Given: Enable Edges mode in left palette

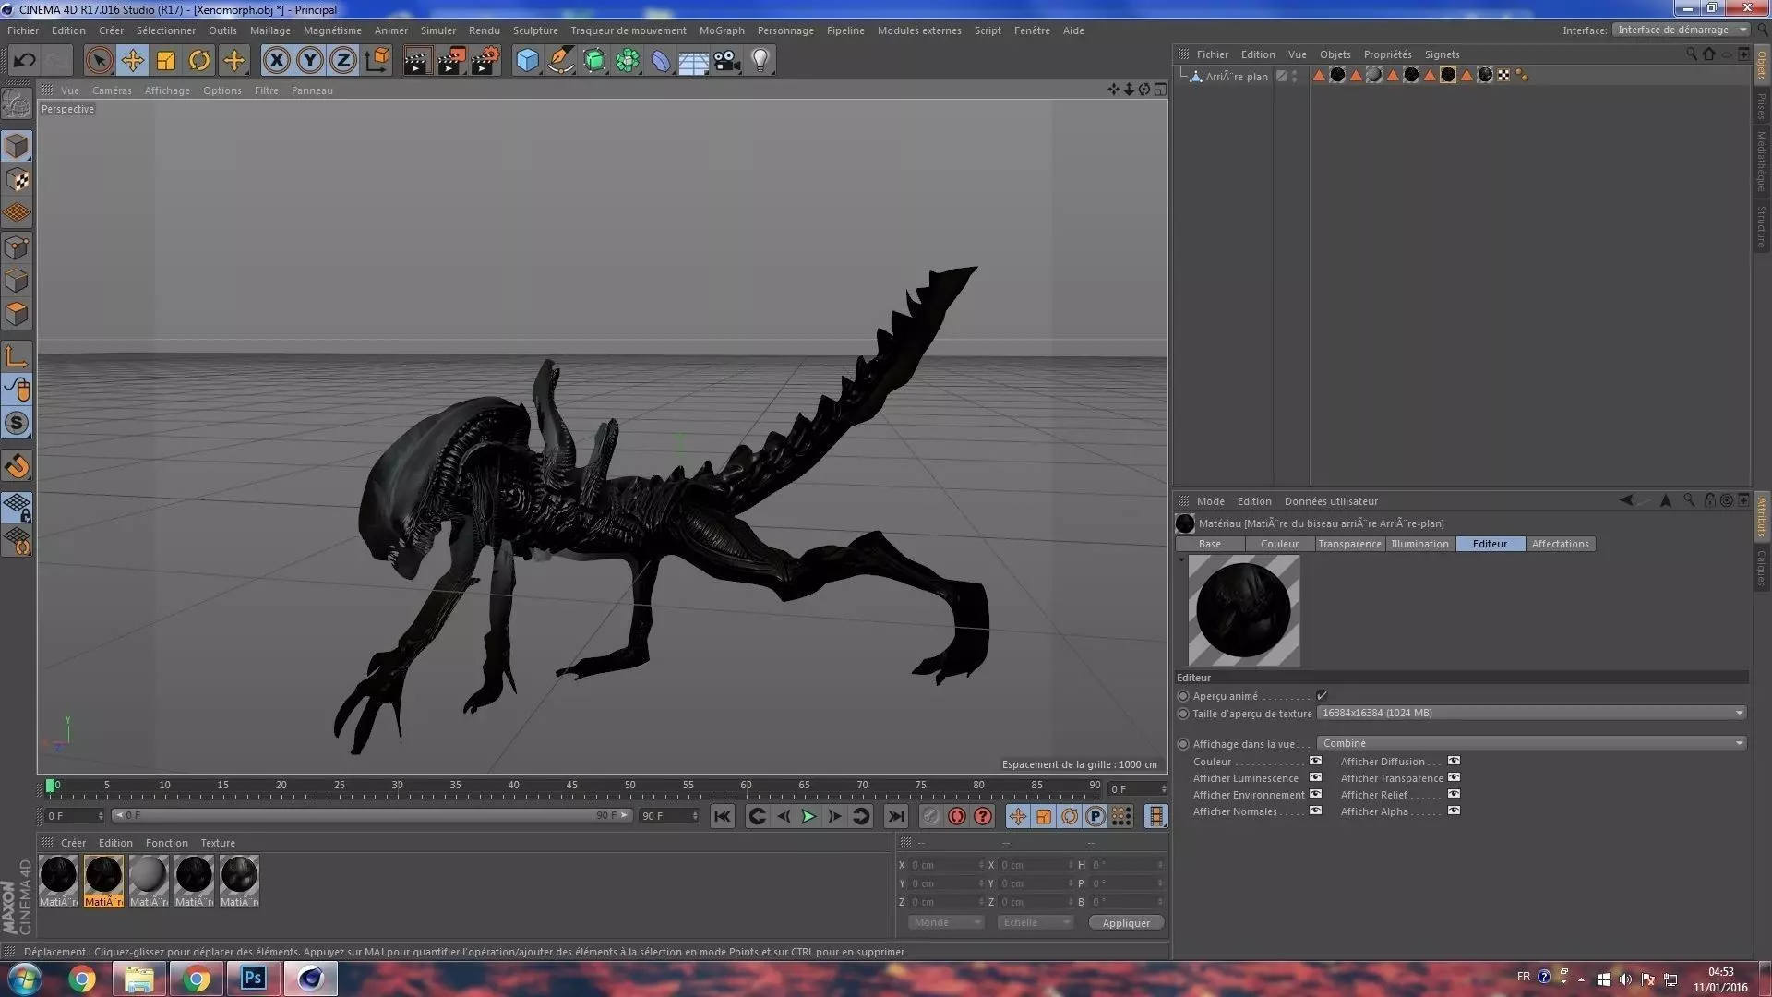Looking at the screenshot, I should tap(17, 281).
